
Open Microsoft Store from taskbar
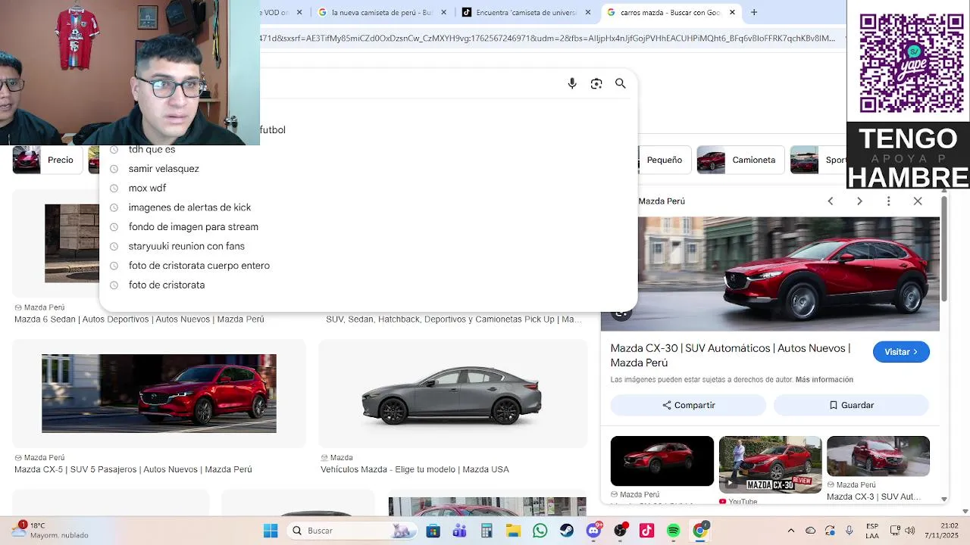(x=433, y=531)
